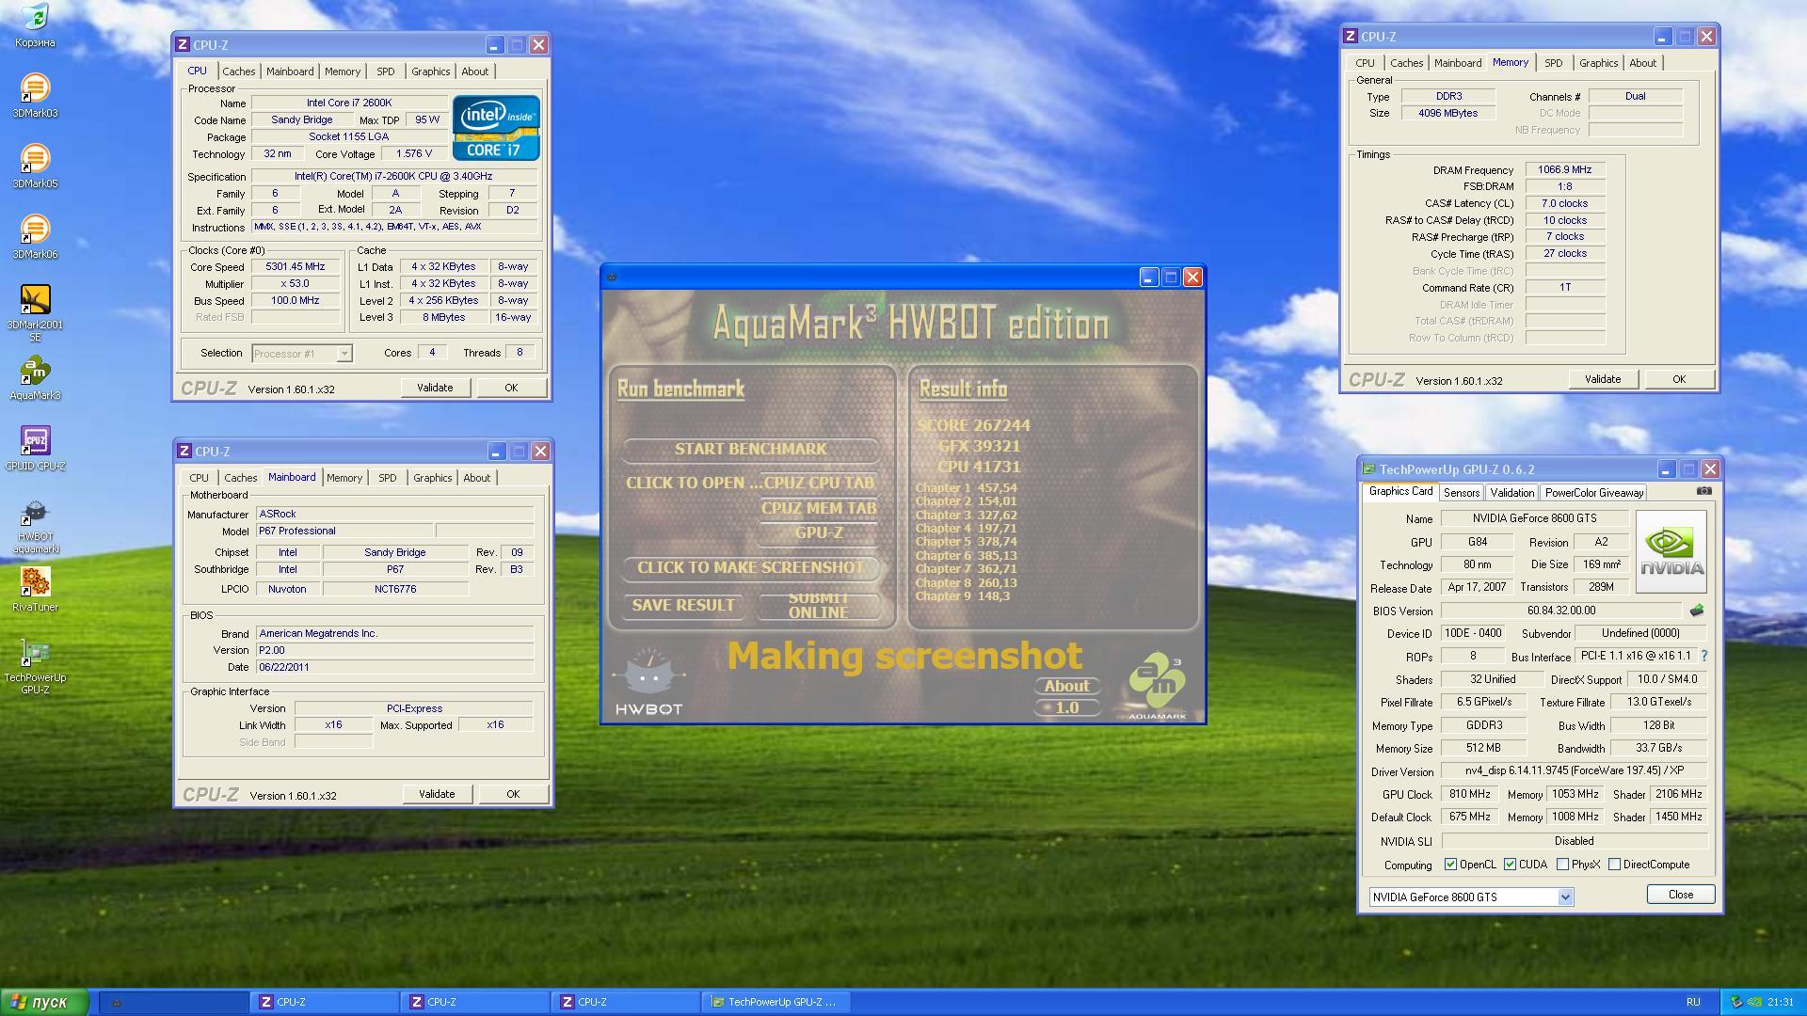Open Validation tab in GPU-Z
This screenshot has width=1807, height=1016.
[1511, 492]
